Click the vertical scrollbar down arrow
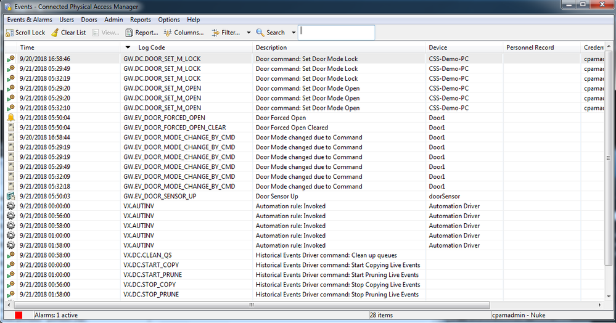Image resolution: width=616 pixels, height=323 pixels. coord(609,296)
